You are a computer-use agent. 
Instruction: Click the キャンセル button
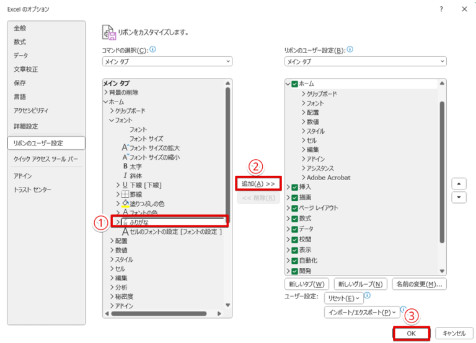[x=454, y=333]
